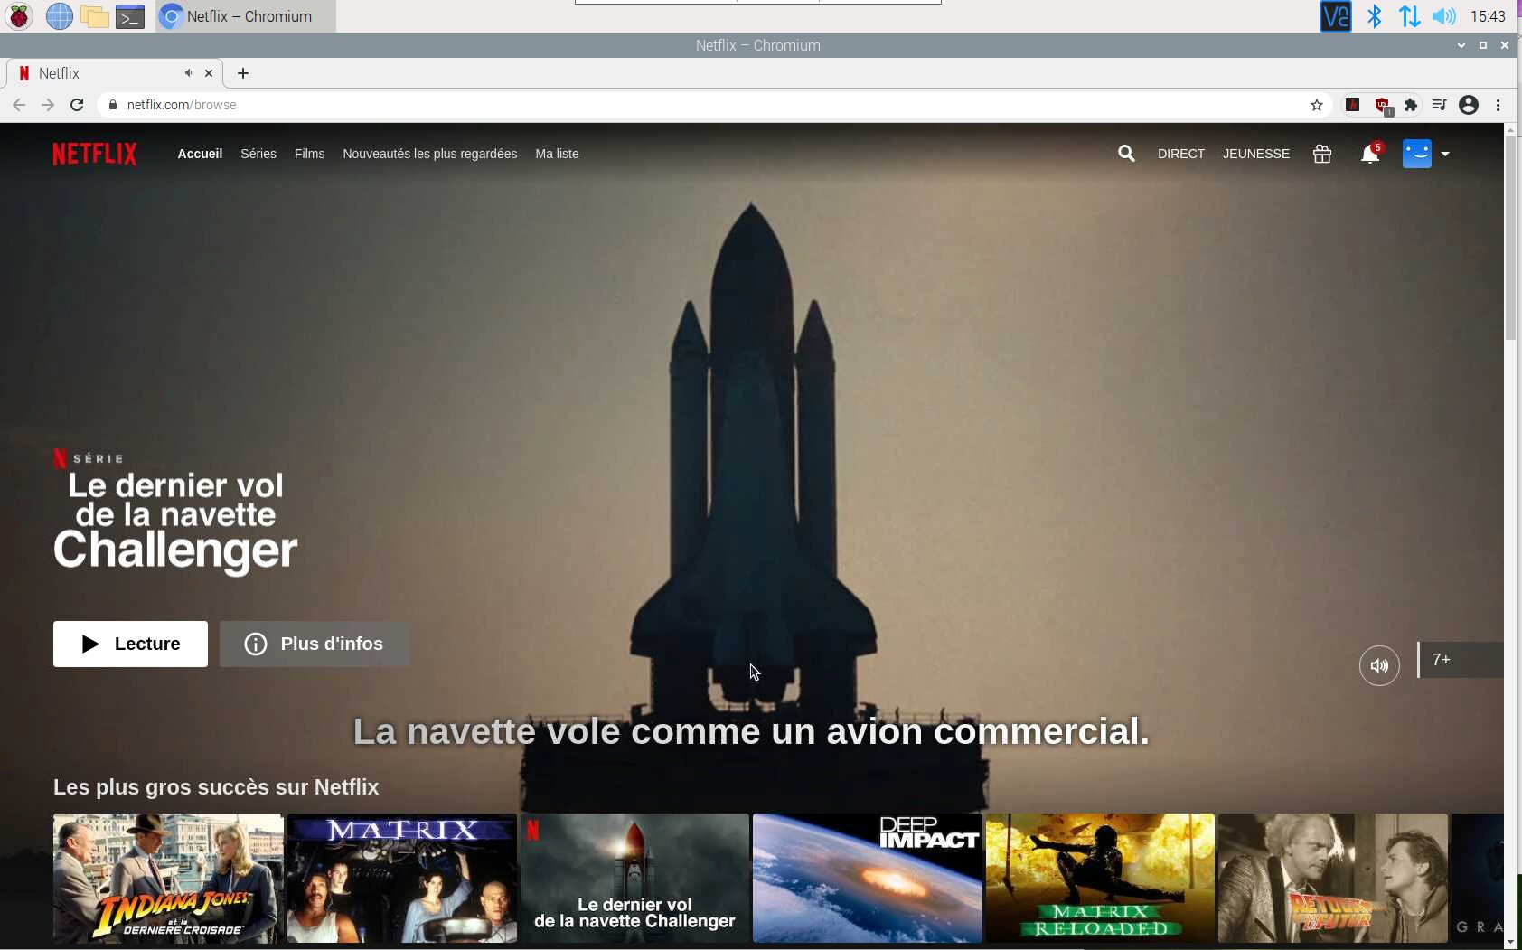Bookmark page with star icon
This screenshot has width=1522, height=950.
[x=1317, y=105]
